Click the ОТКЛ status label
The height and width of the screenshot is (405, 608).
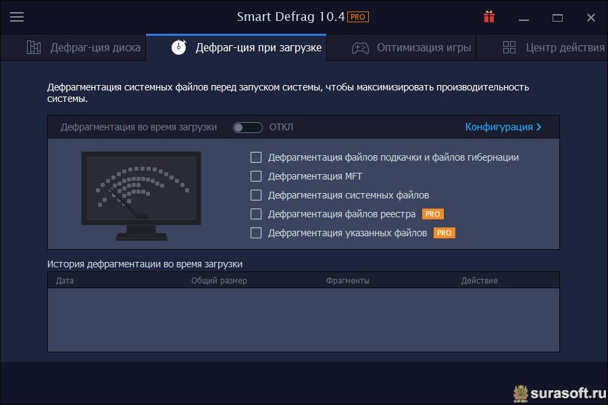[282, 127]
